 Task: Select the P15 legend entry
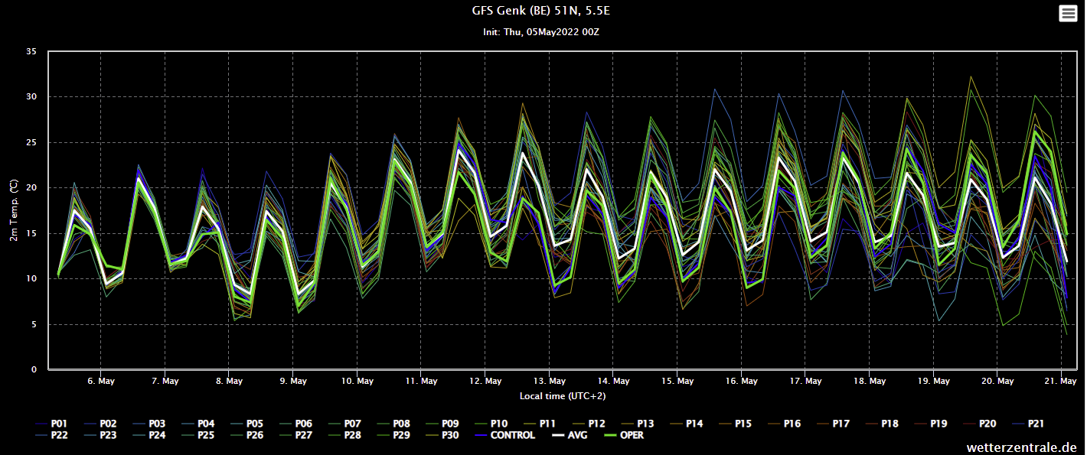click(735, 423)
